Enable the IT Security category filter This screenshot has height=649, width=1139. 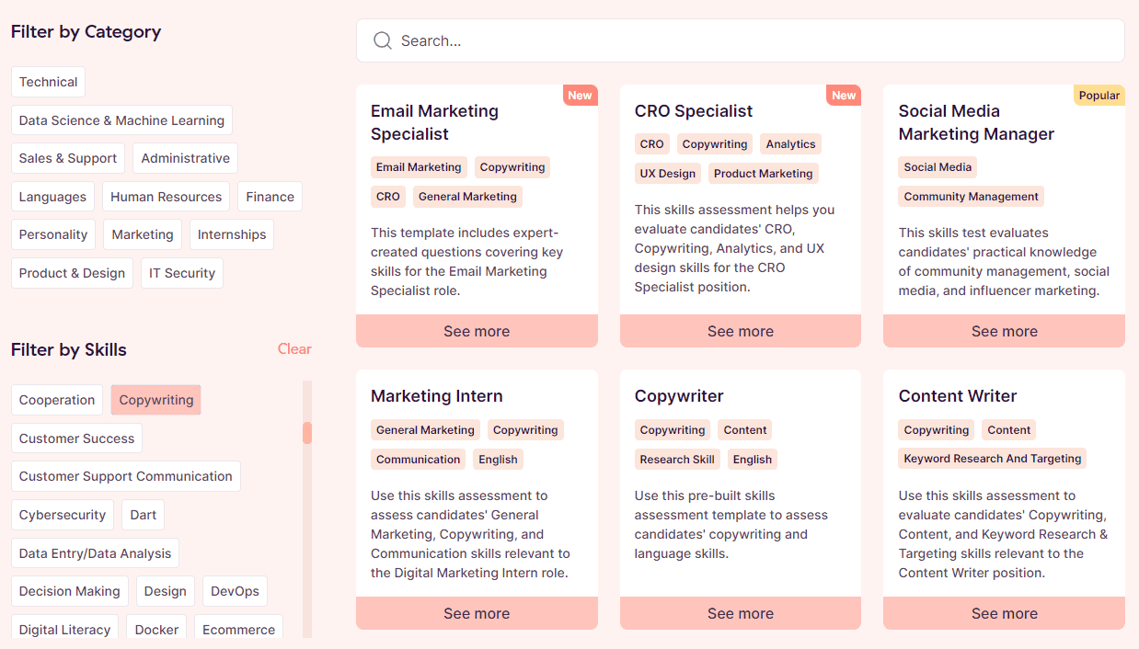(x=181, y=273)
